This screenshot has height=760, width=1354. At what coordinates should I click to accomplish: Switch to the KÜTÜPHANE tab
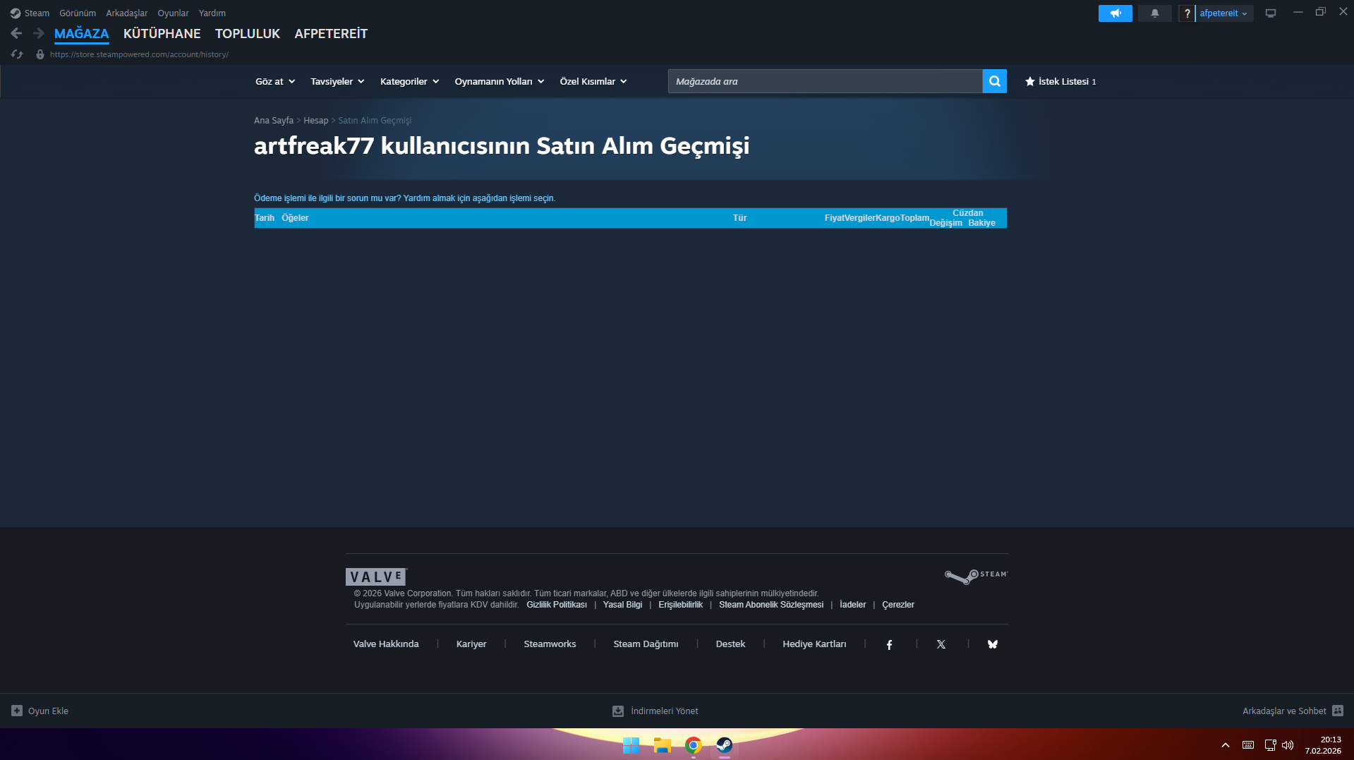(x=162, y=34)
